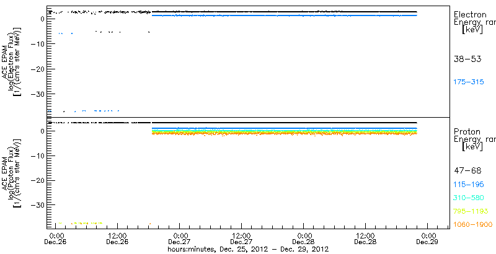Click the "12:00" tick label above Dec.28
Screen dimensions: 496x254
365,235
